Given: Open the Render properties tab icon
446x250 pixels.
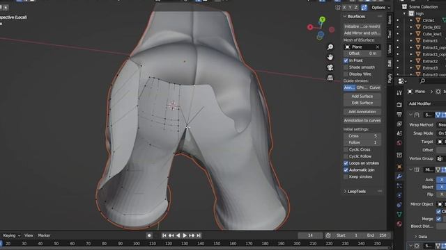Looking at the screenshot, I should coord(399,105).
